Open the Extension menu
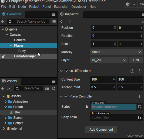The height and width of the screenshot is (139, 144). (x=61, y=7)
